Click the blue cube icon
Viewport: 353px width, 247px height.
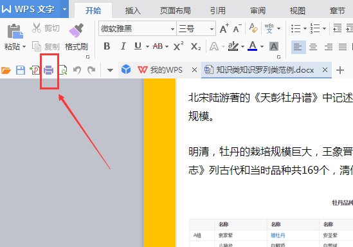pos(126,69)
